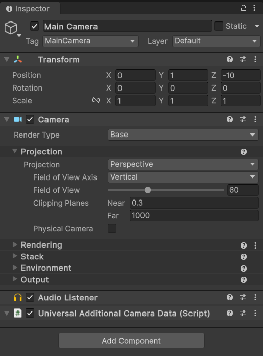This screenshot has width=263, height=356.
Task: Open Universal Additional Camera Data options menu
Action: 255,314
